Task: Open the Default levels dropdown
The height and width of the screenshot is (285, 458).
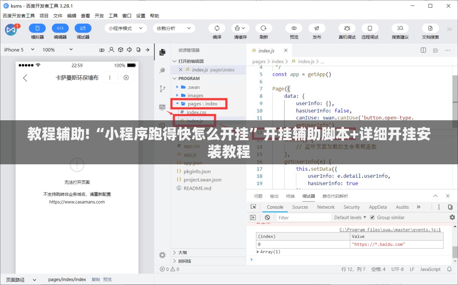Action: click(350, 218)
